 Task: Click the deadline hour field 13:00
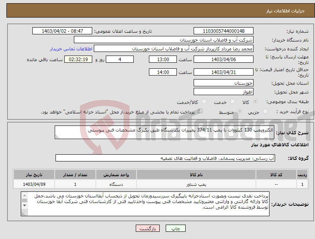point(163,59)
